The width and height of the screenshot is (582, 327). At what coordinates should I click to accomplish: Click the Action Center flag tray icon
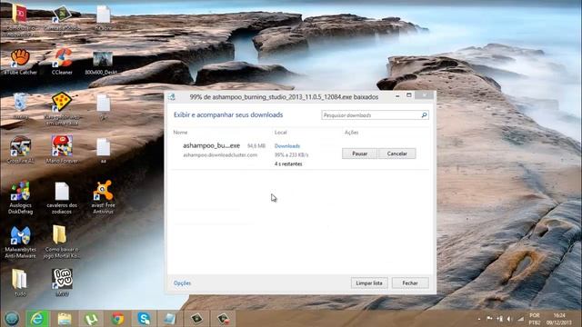[x=489, y=319]
